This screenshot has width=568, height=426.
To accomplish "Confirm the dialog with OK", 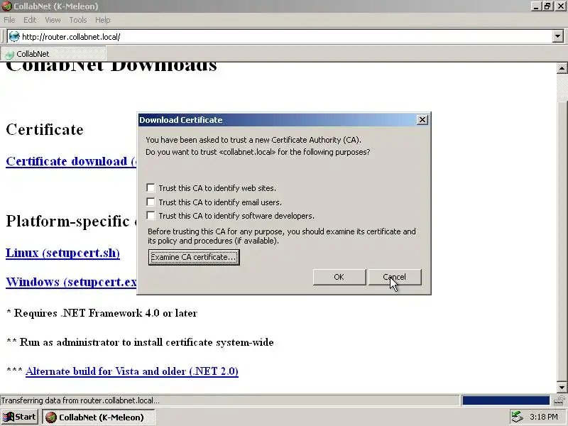I will click(339, 277).
